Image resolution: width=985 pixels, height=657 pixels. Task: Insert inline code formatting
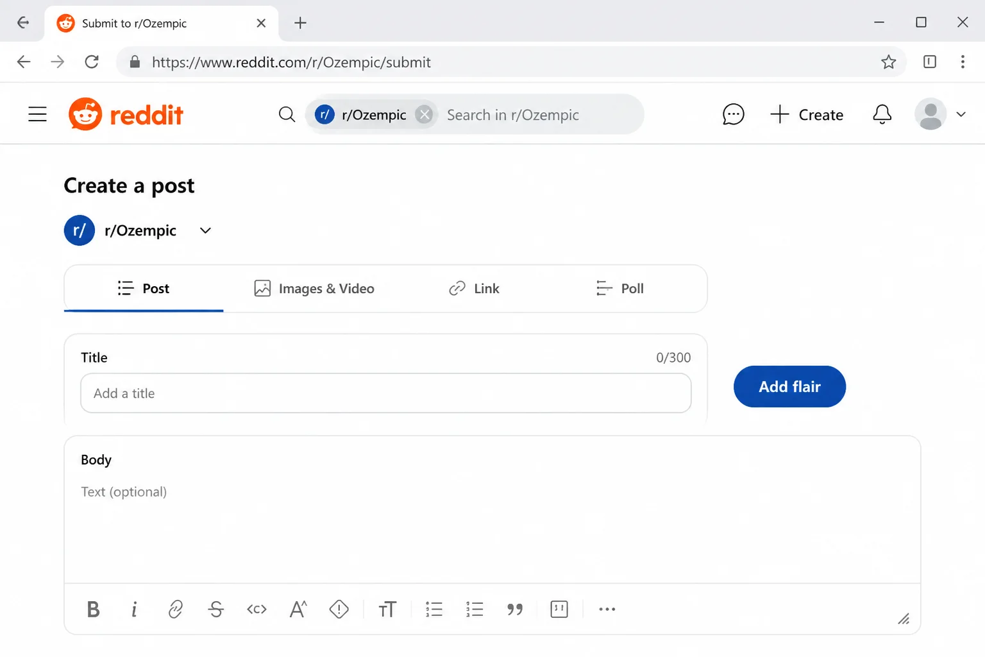(x=257, y=609)
